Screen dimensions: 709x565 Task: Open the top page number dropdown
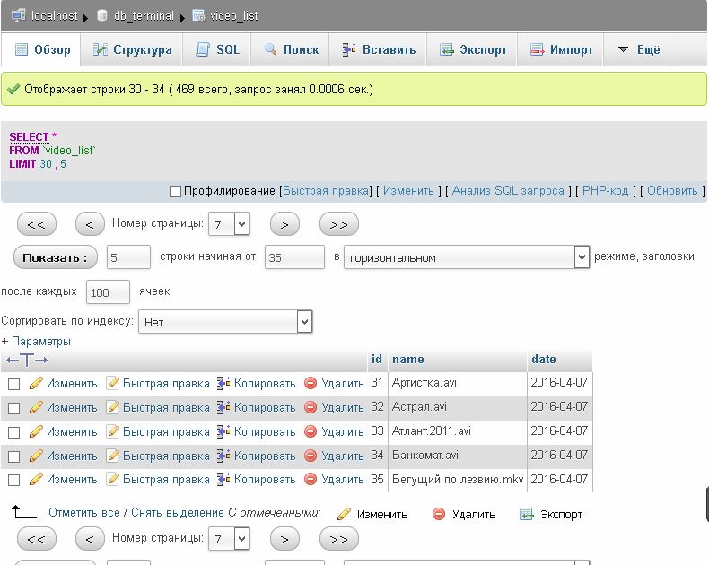(x=229, y=223)
